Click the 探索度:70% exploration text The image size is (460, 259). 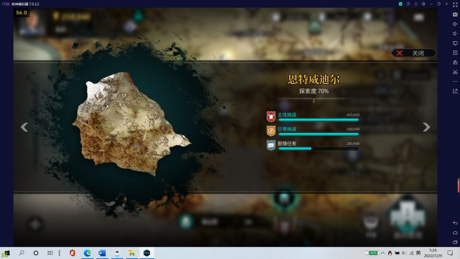pyautogui.click(x=313, y=91)
